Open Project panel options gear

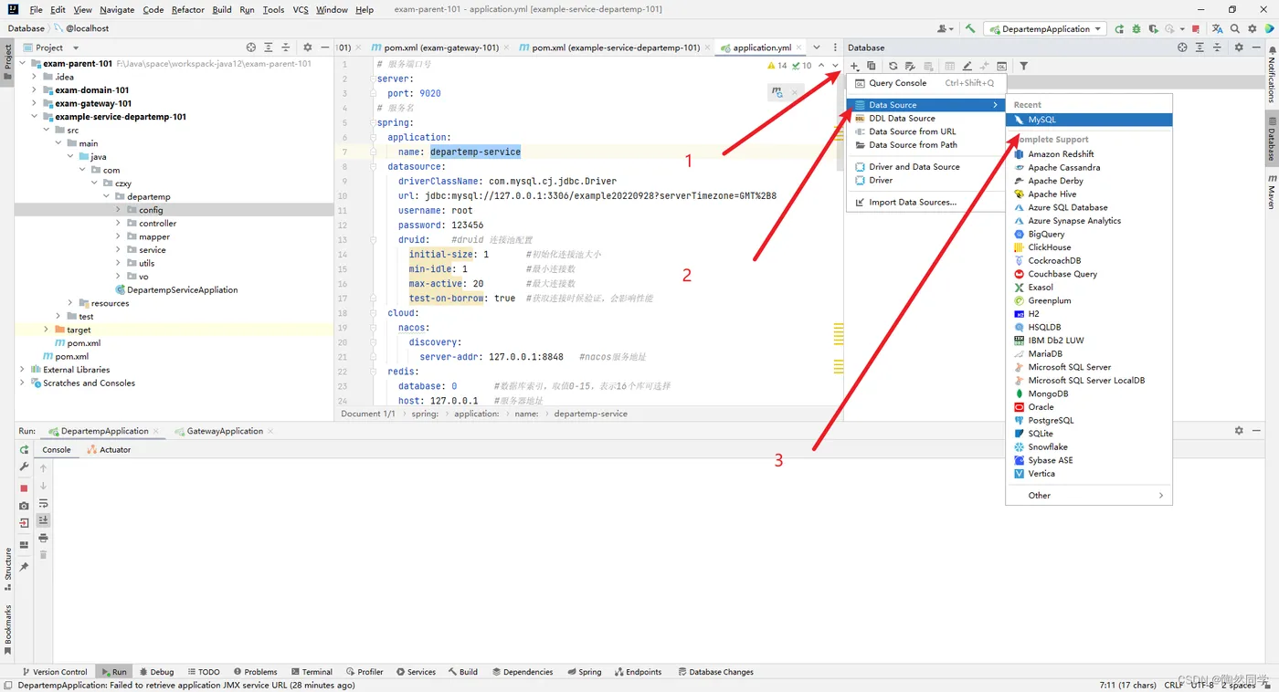click(307, 47)
